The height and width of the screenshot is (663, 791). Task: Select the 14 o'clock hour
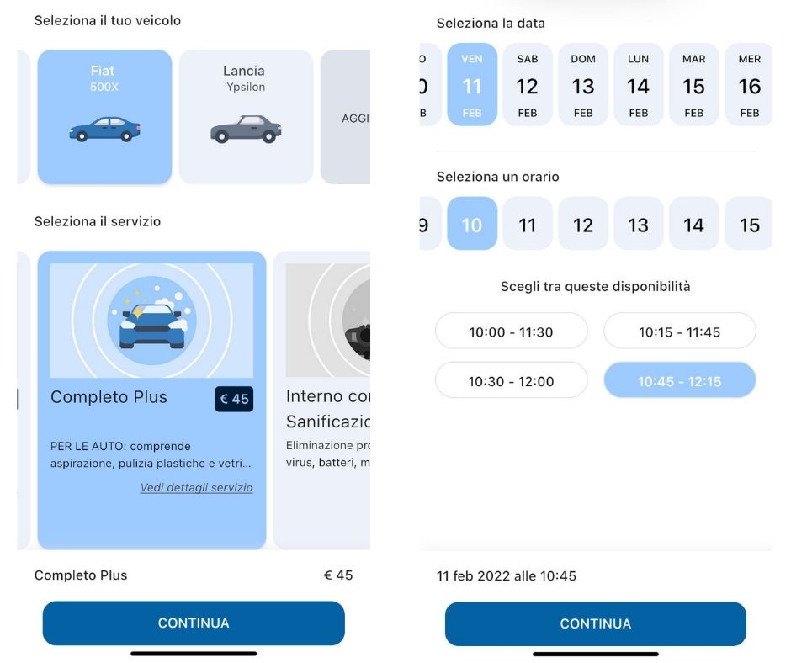[x=693, y=224]
